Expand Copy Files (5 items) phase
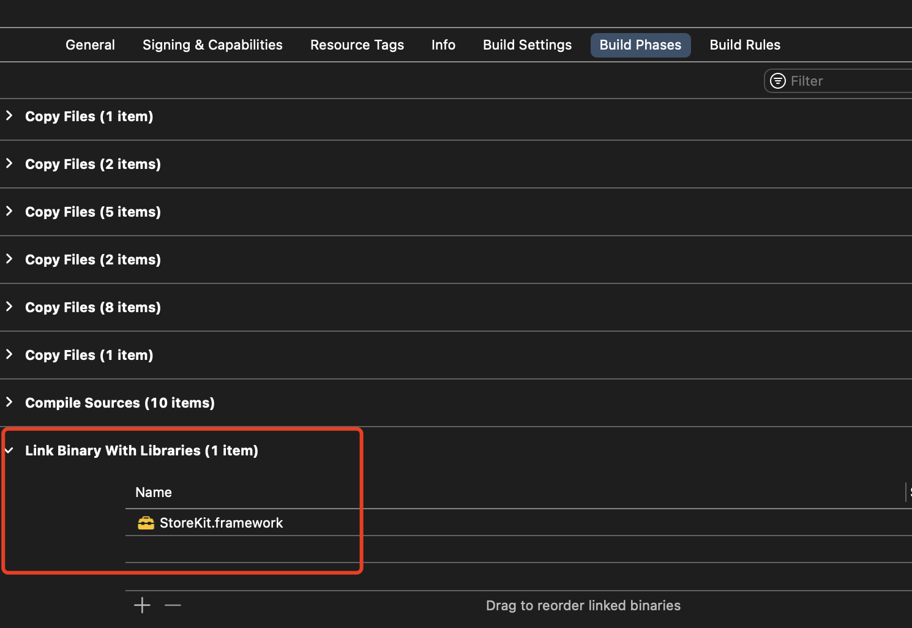 click(9, 211)
